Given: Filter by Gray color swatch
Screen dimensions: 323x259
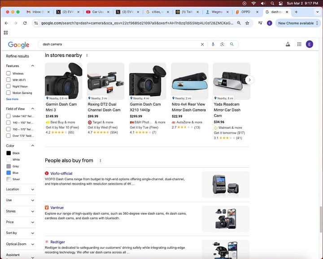Looking at the screenshot, I should tap(9, 166).
